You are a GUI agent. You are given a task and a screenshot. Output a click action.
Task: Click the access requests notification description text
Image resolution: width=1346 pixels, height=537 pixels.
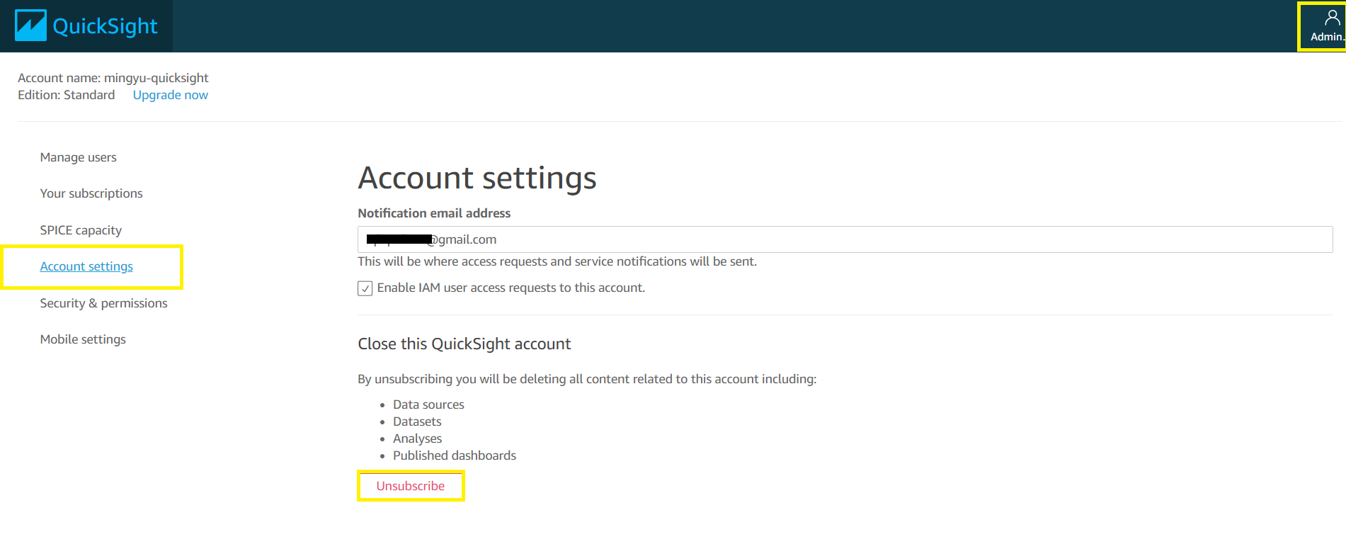pyautogui.click(x=557, y=261)
